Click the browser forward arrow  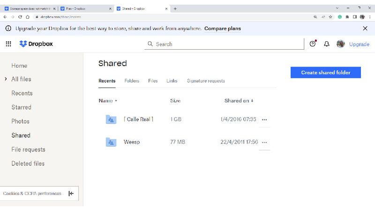tap(13, 17)
